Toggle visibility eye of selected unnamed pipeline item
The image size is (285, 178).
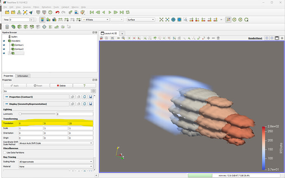click(x=4, y=53)
